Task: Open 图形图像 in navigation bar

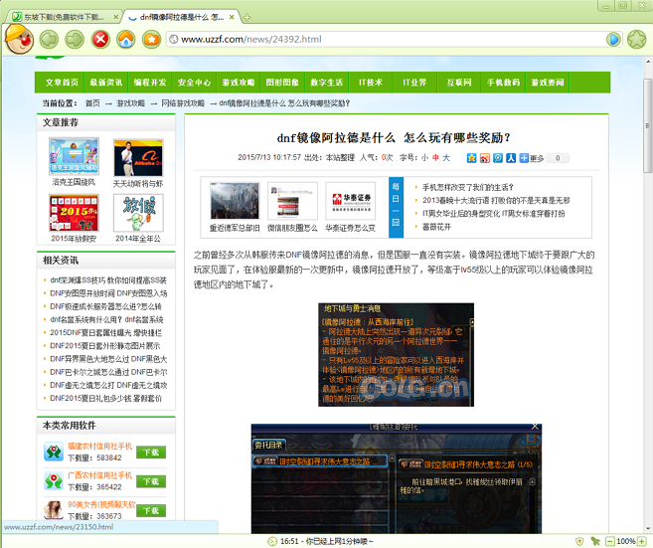Action: (x=282, y=83)
